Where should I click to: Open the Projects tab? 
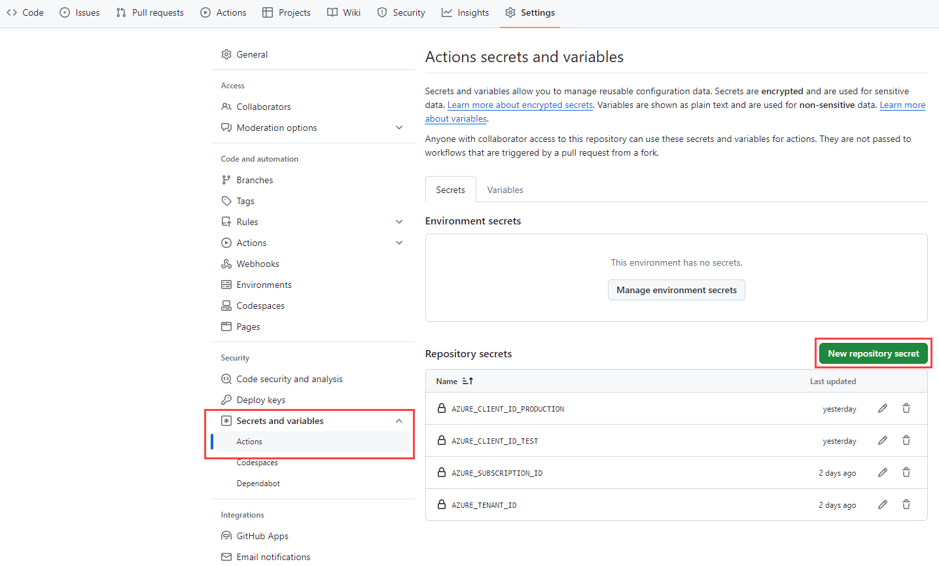coord(287,12)
